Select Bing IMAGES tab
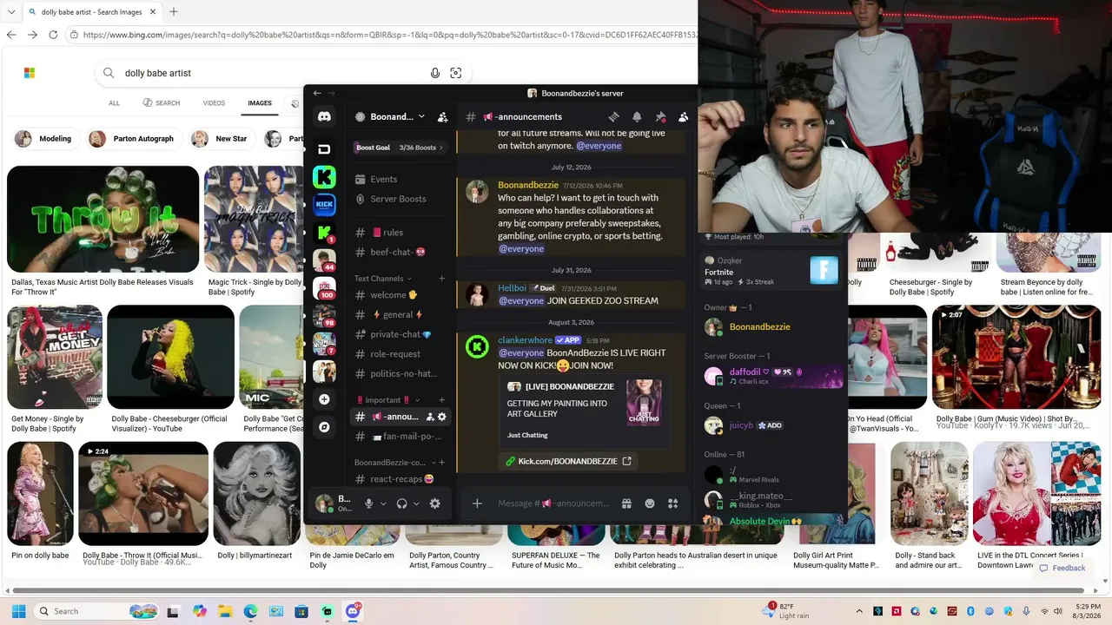The width and height of the screenshot is (1112, 625). [260, 103]
